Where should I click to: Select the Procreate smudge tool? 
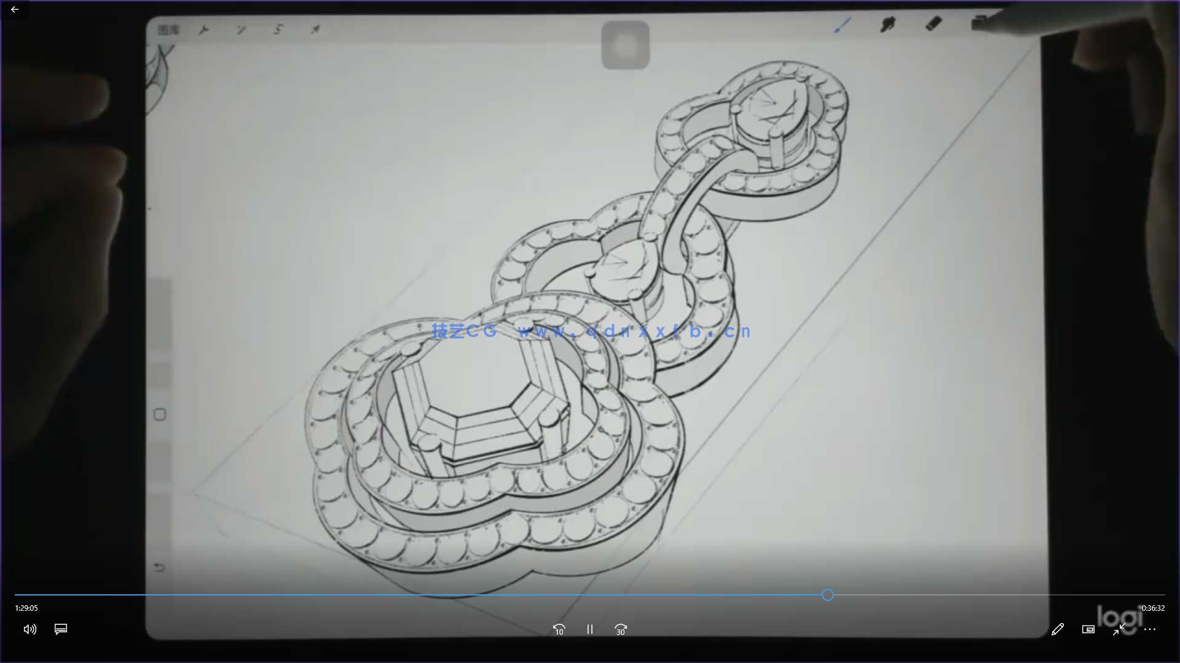(x=888, y=25)
